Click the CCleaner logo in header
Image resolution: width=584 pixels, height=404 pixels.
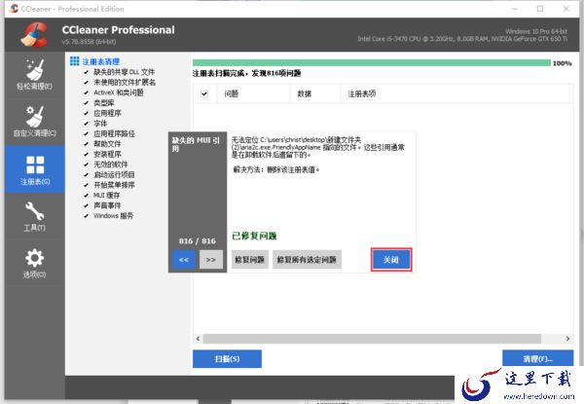34,35
